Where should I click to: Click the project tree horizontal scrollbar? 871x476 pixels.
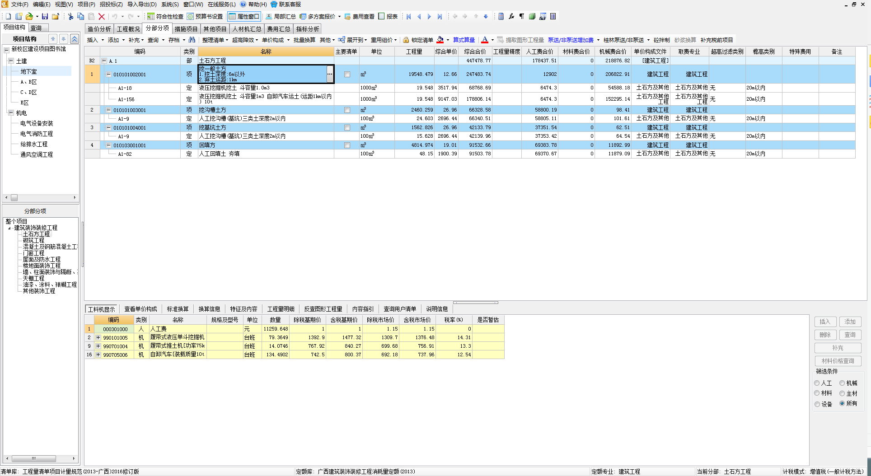point(40,198)
